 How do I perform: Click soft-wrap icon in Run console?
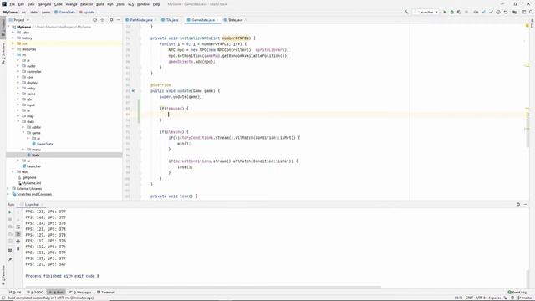[x=18, y=227]
